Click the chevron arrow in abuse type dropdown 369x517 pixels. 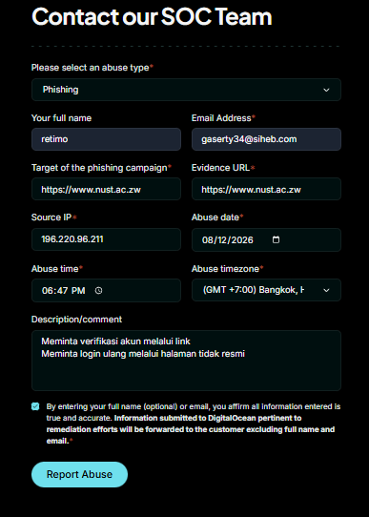[x=326, y=90]
